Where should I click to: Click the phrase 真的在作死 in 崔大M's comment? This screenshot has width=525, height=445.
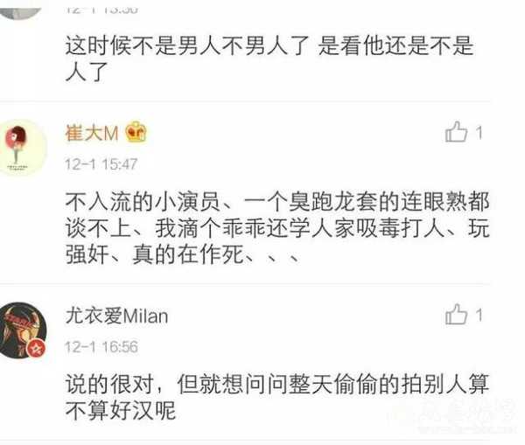coord(187,255)
